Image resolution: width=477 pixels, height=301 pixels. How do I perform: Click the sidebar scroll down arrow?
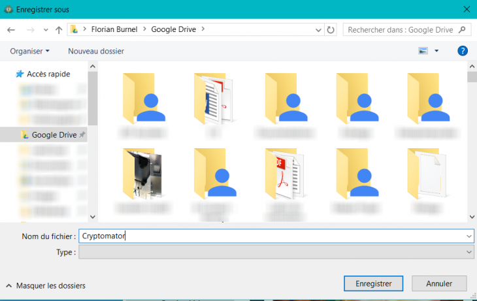[93, 217]
